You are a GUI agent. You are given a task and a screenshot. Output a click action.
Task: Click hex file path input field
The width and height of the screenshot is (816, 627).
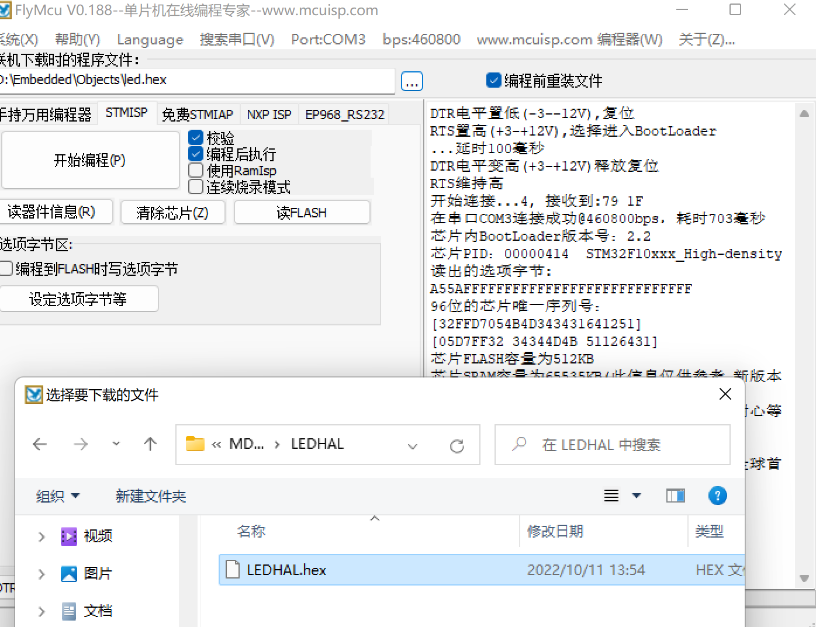197,80
